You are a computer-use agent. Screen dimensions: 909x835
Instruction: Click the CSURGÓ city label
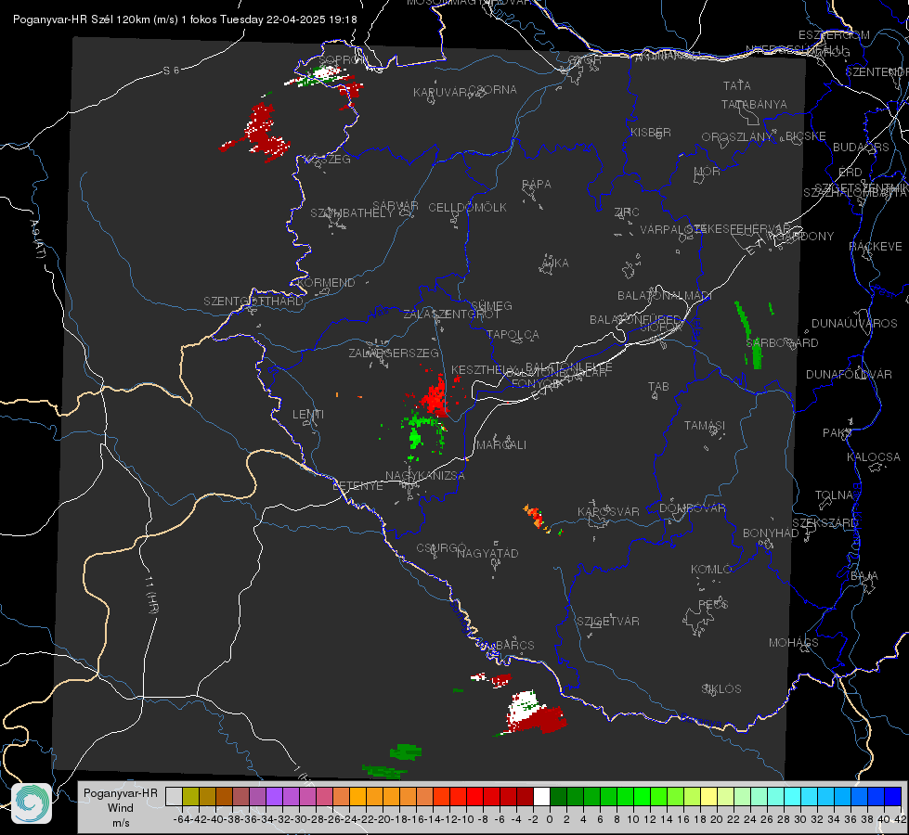coord(441,547)
